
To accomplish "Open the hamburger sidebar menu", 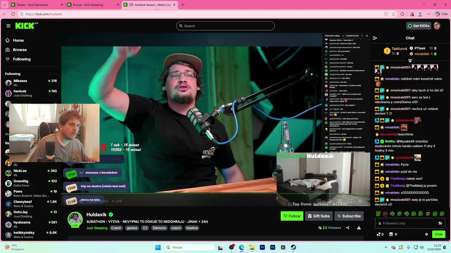I will [x=8, y=26].
